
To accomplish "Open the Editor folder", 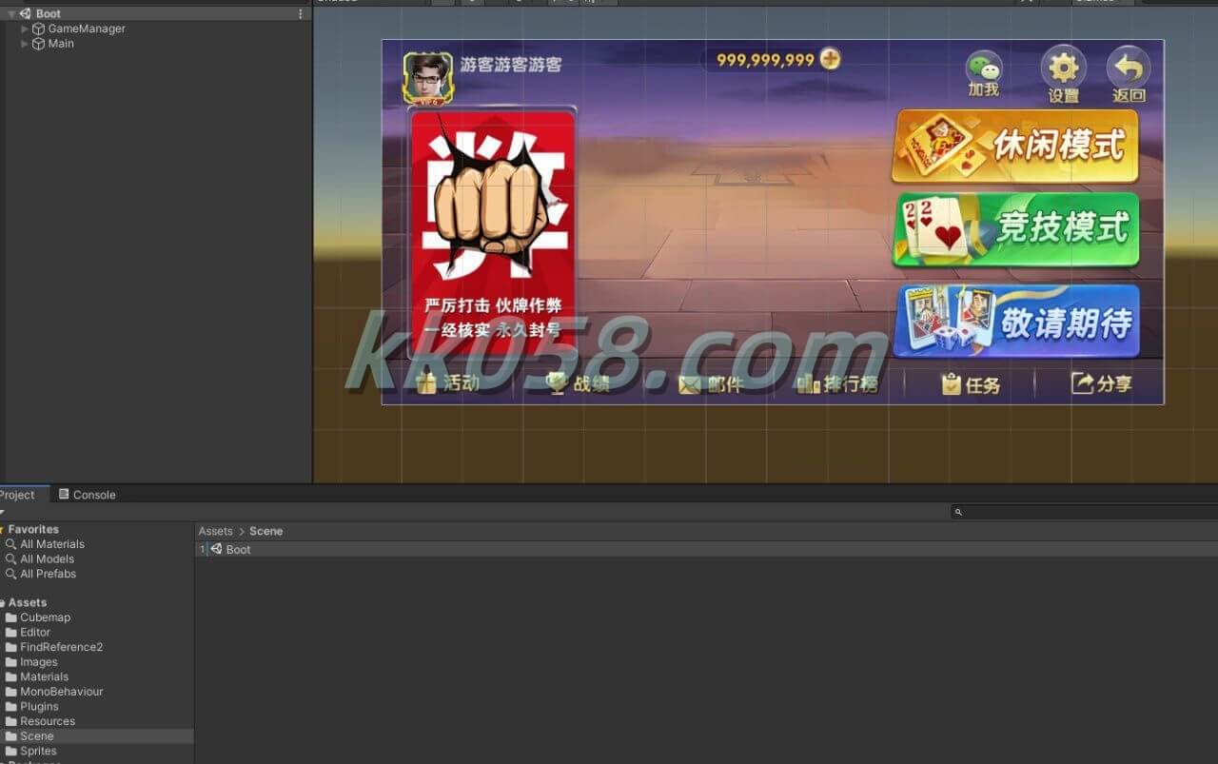I will pyautogui.click(x=28, y=632).
